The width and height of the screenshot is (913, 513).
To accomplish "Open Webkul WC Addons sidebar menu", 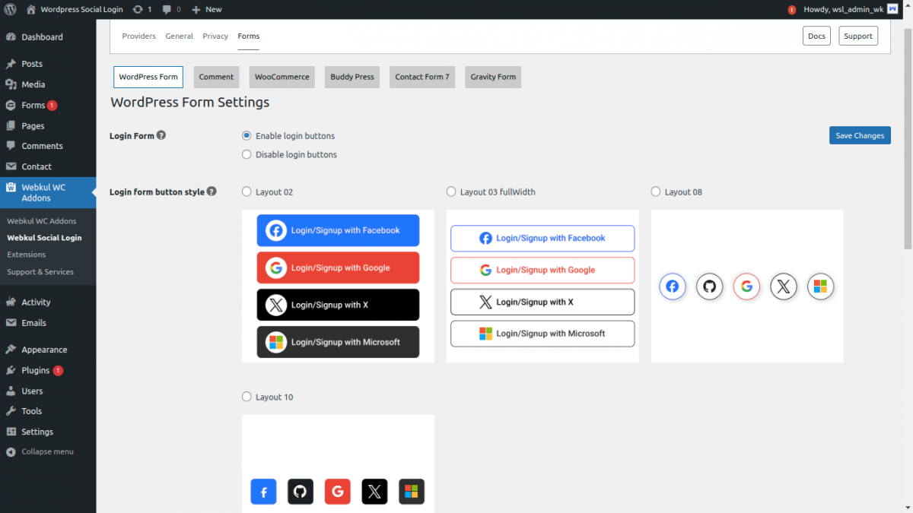I will [48, 192].
